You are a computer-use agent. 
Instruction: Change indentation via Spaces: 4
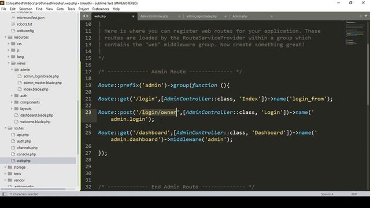point(327,194)
